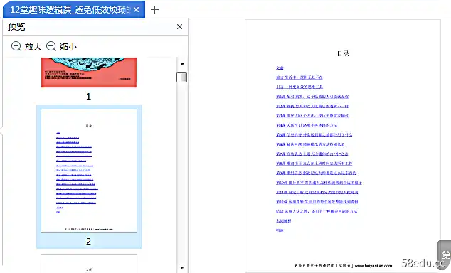This screenshot has height=273, width=451.
Task: Open the 第2课 contents link
Action: click(x=312, y=106)
